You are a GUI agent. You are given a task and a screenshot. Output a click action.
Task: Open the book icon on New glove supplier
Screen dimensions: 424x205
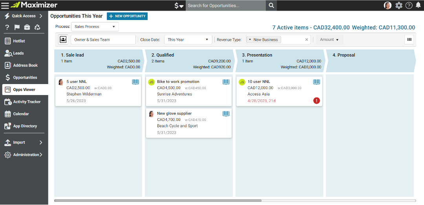pos(226,114)
